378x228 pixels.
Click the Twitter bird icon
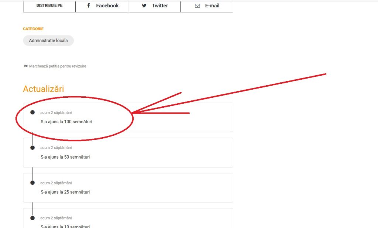(x=144, y=6)
